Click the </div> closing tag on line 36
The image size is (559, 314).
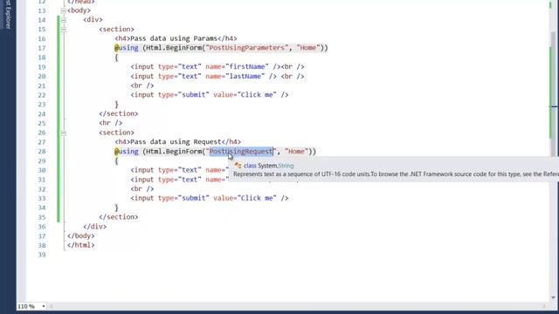coord(95,227)
